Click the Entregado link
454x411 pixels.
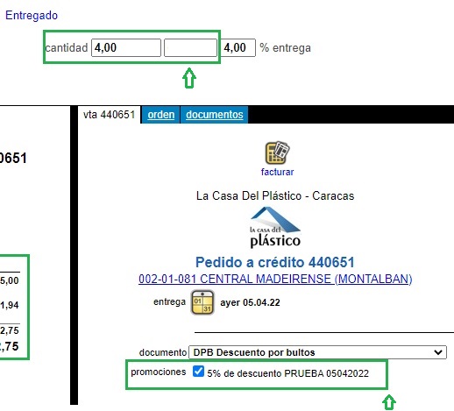(32, 15)
